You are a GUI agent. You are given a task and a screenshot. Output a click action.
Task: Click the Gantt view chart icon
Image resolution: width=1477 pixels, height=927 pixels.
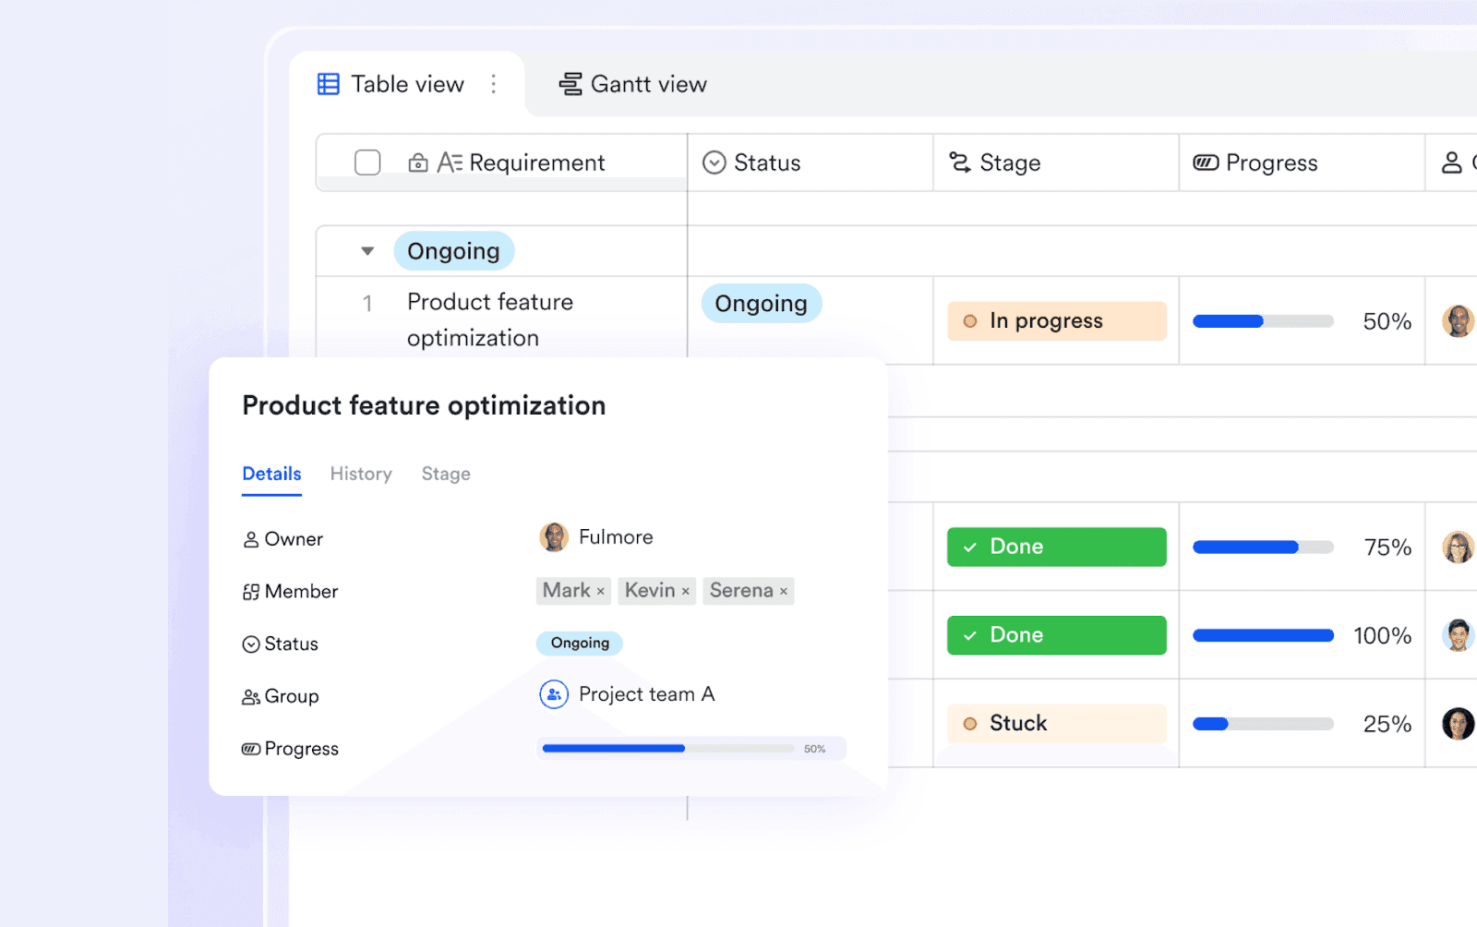pyautogui.click(x=570, y=84)
